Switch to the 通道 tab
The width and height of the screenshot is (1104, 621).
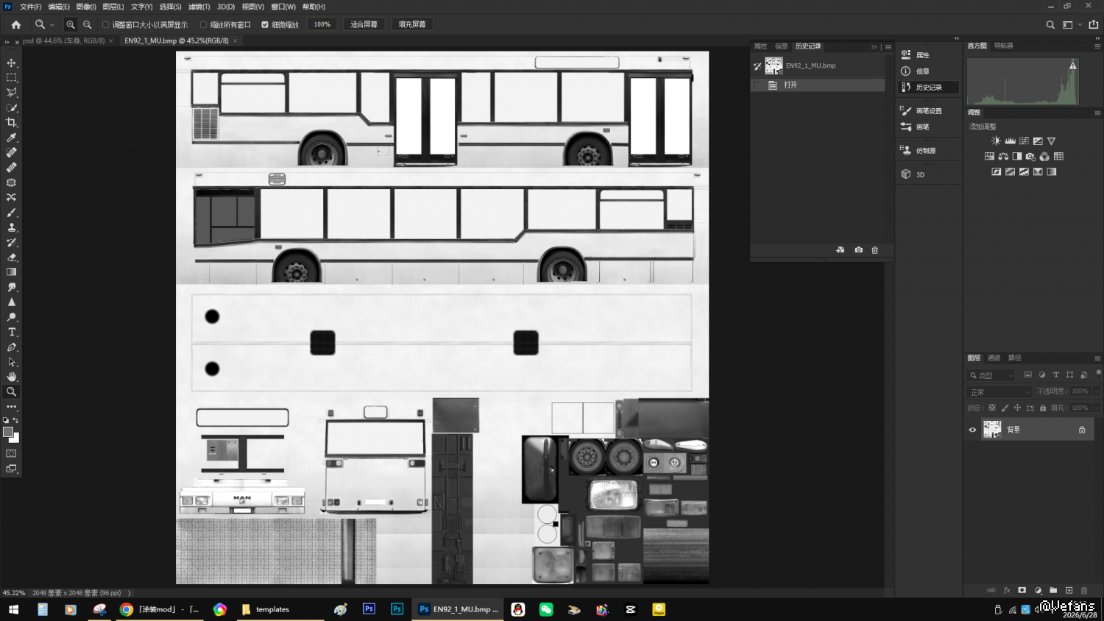(x=994, y=358)
